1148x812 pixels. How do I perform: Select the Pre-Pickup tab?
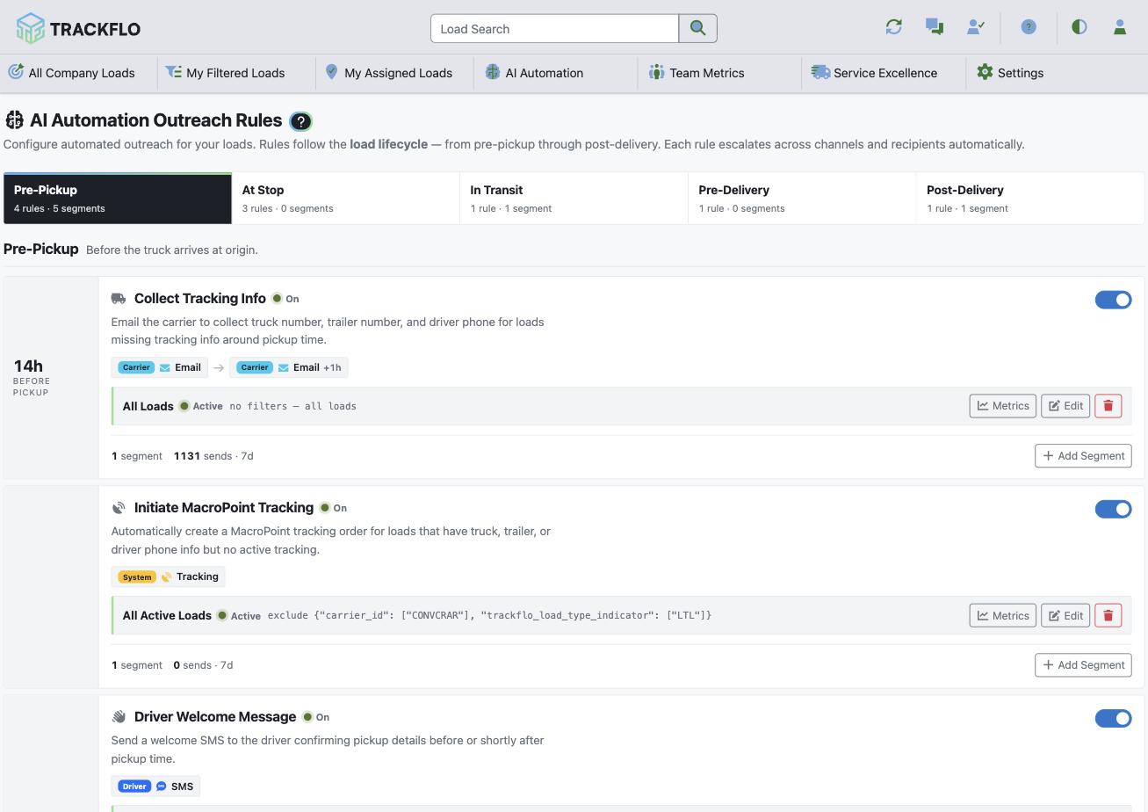[x=118, y=199]
